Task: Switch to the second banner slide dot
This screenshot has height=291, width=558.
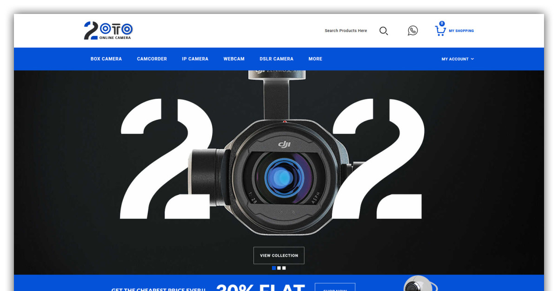Action: tap(279, 268)
